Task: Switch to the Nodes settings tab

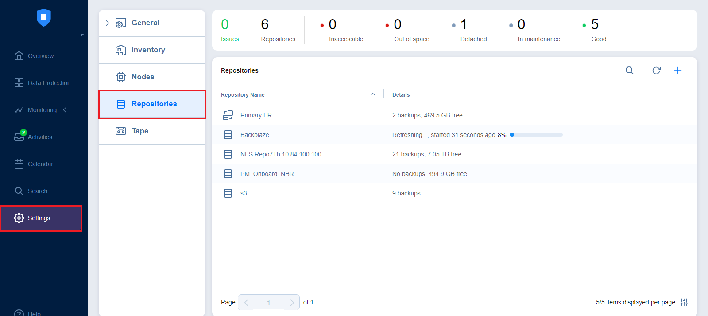Action: click(x=143, y=77)
